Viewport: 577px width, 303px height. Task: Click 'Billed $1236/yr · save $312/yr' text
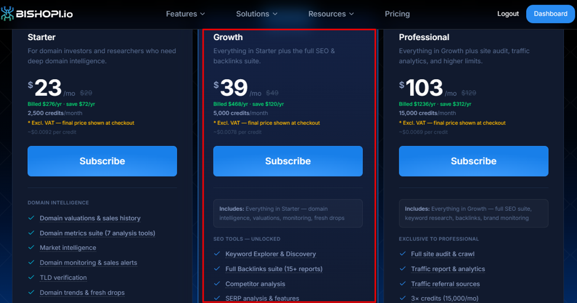coord(435,104)
